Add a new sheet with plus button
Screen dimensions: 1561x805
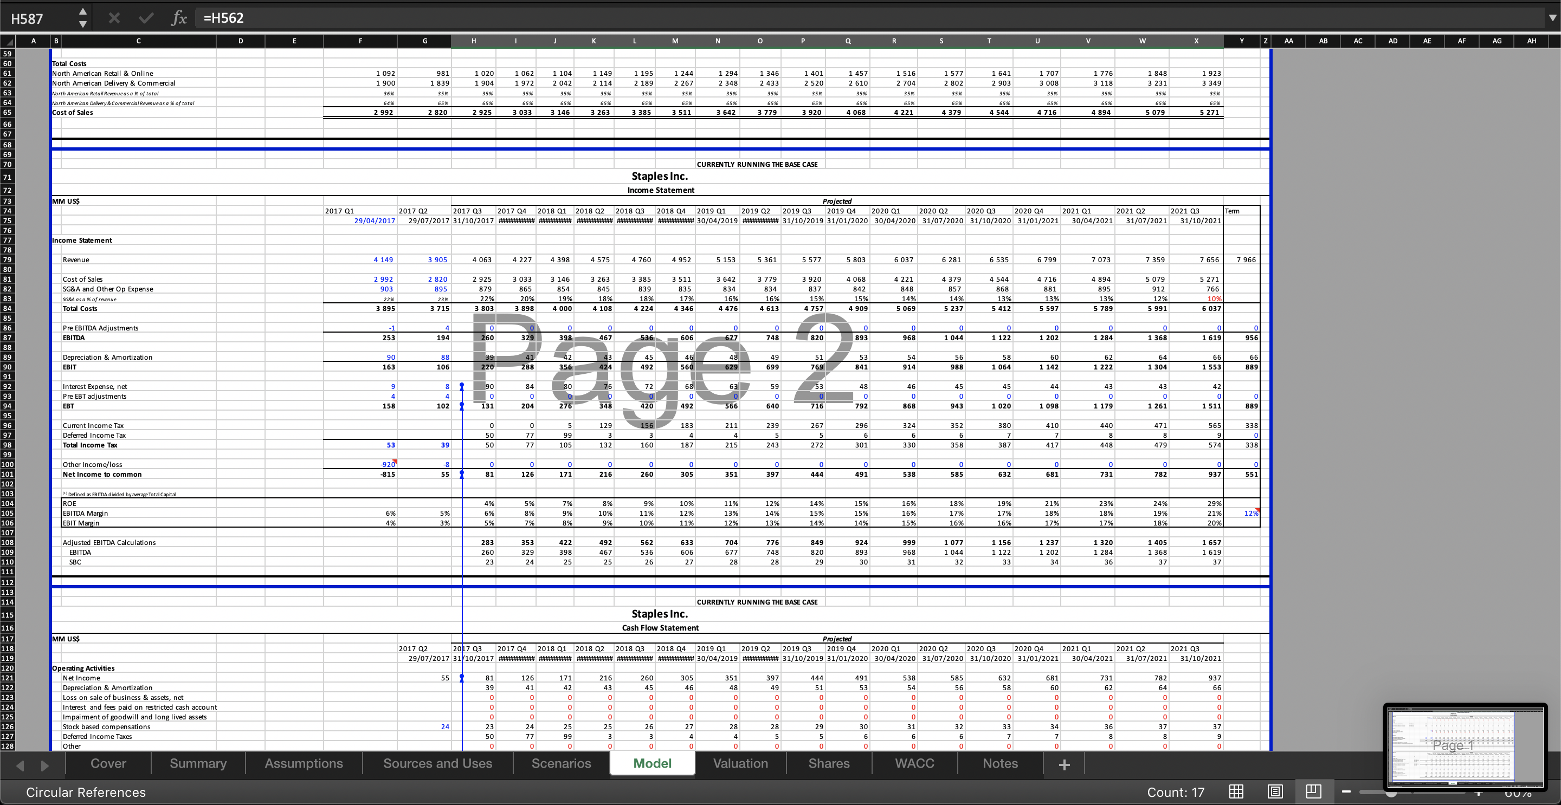coord(1063,764)
